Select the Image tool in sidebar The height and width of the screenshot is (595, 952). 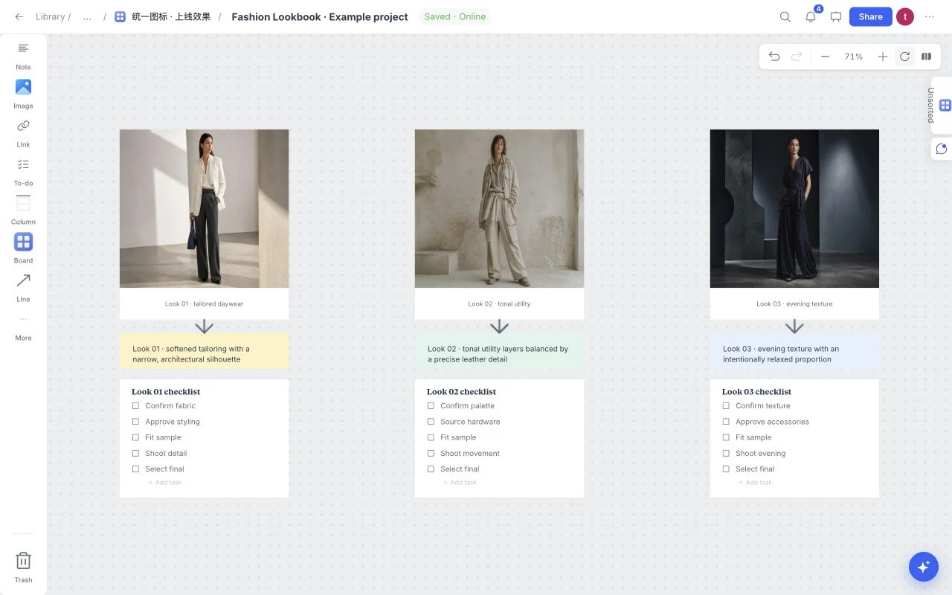(23, 94)
